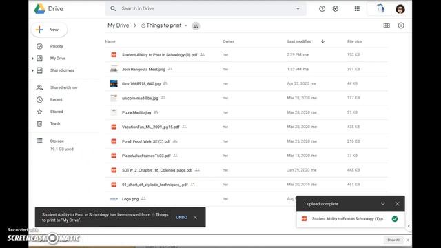Click the shared people icon beside the breadcrumb
Screen dimensions: 441x248
[196, 26]
